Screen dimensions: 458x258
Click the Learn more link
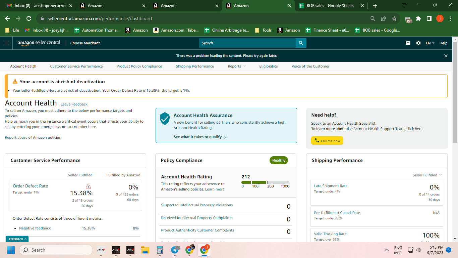[x=215, y=189]
